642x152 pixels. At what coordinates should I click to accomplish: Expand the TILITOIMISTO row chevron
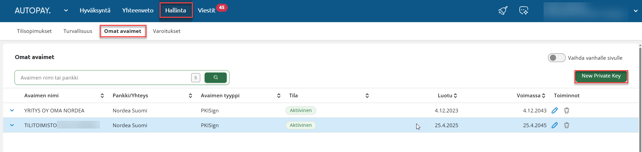point(12,125)
